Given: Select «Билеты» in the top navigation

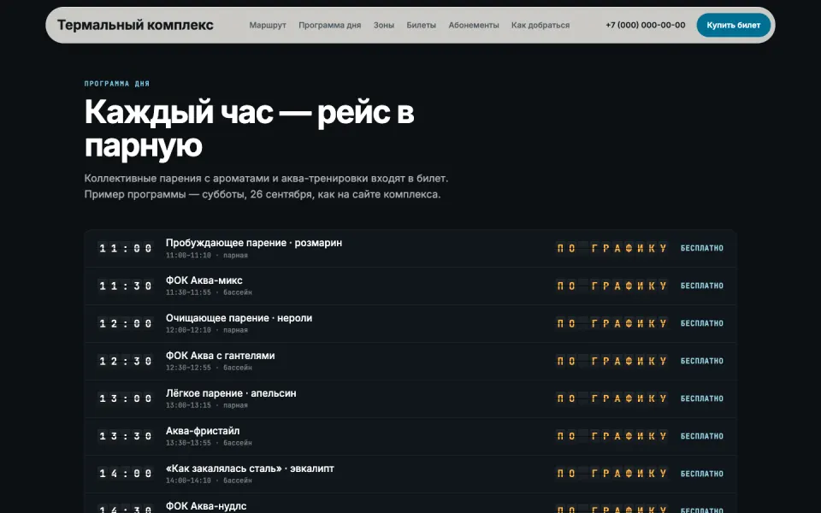Looking at the screenshot, I should pyautogui.click(x=422, y=25).
